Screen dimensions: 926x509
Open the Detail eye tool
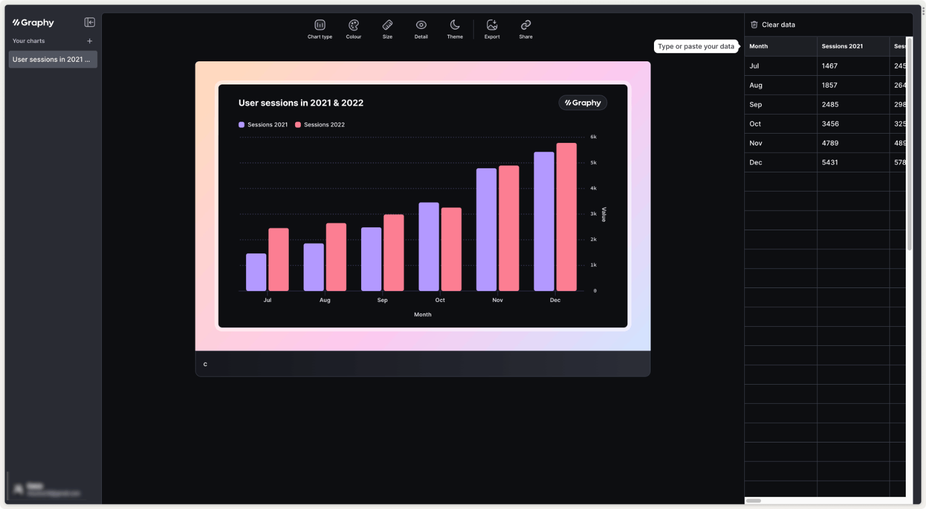tap(421, 29)
